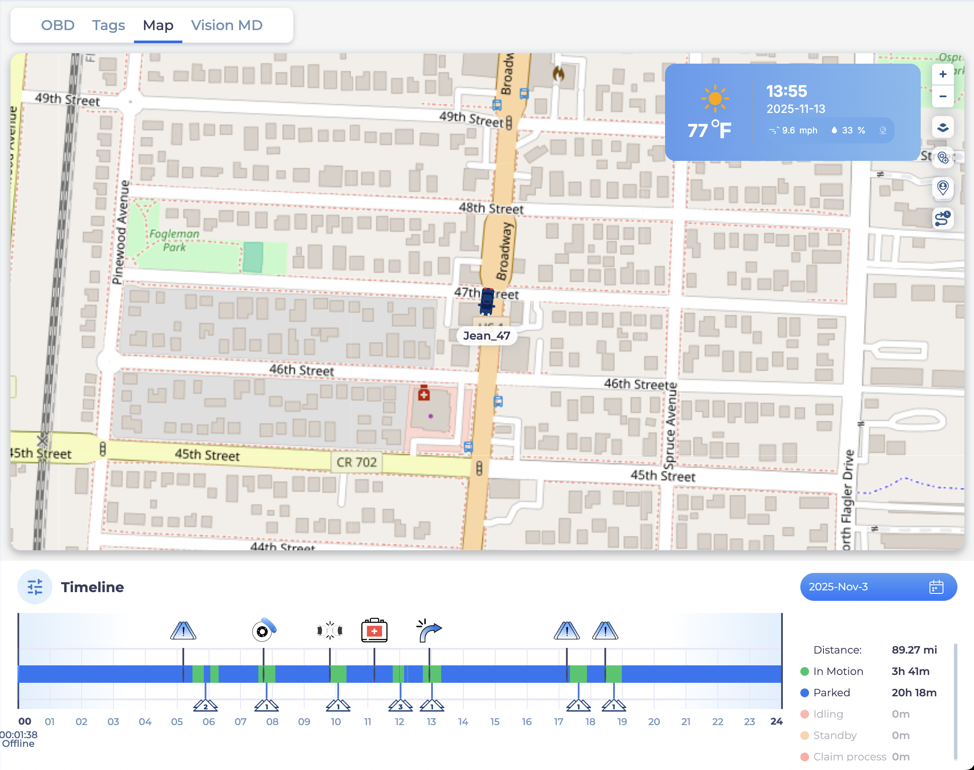Click the tire pressure event icon
Image resolution: width=974 pixels, height=770 pixels.
click(x=264, y=630)
